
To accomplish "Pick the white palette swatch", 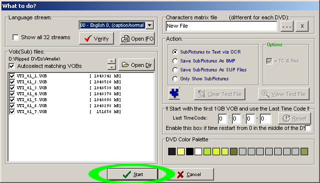I will tap(199, 151).
